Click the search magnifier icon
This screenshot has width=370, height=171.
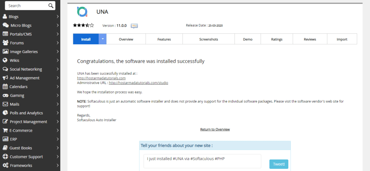(x=51, y=6)
